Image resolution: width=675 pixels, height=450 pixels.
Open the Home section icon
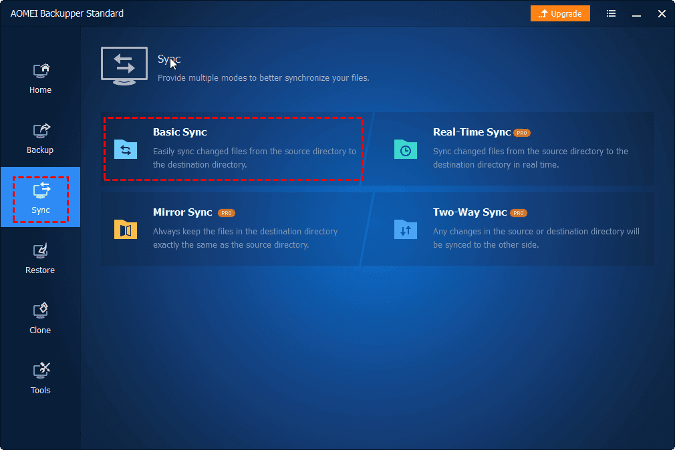[41, 71]
